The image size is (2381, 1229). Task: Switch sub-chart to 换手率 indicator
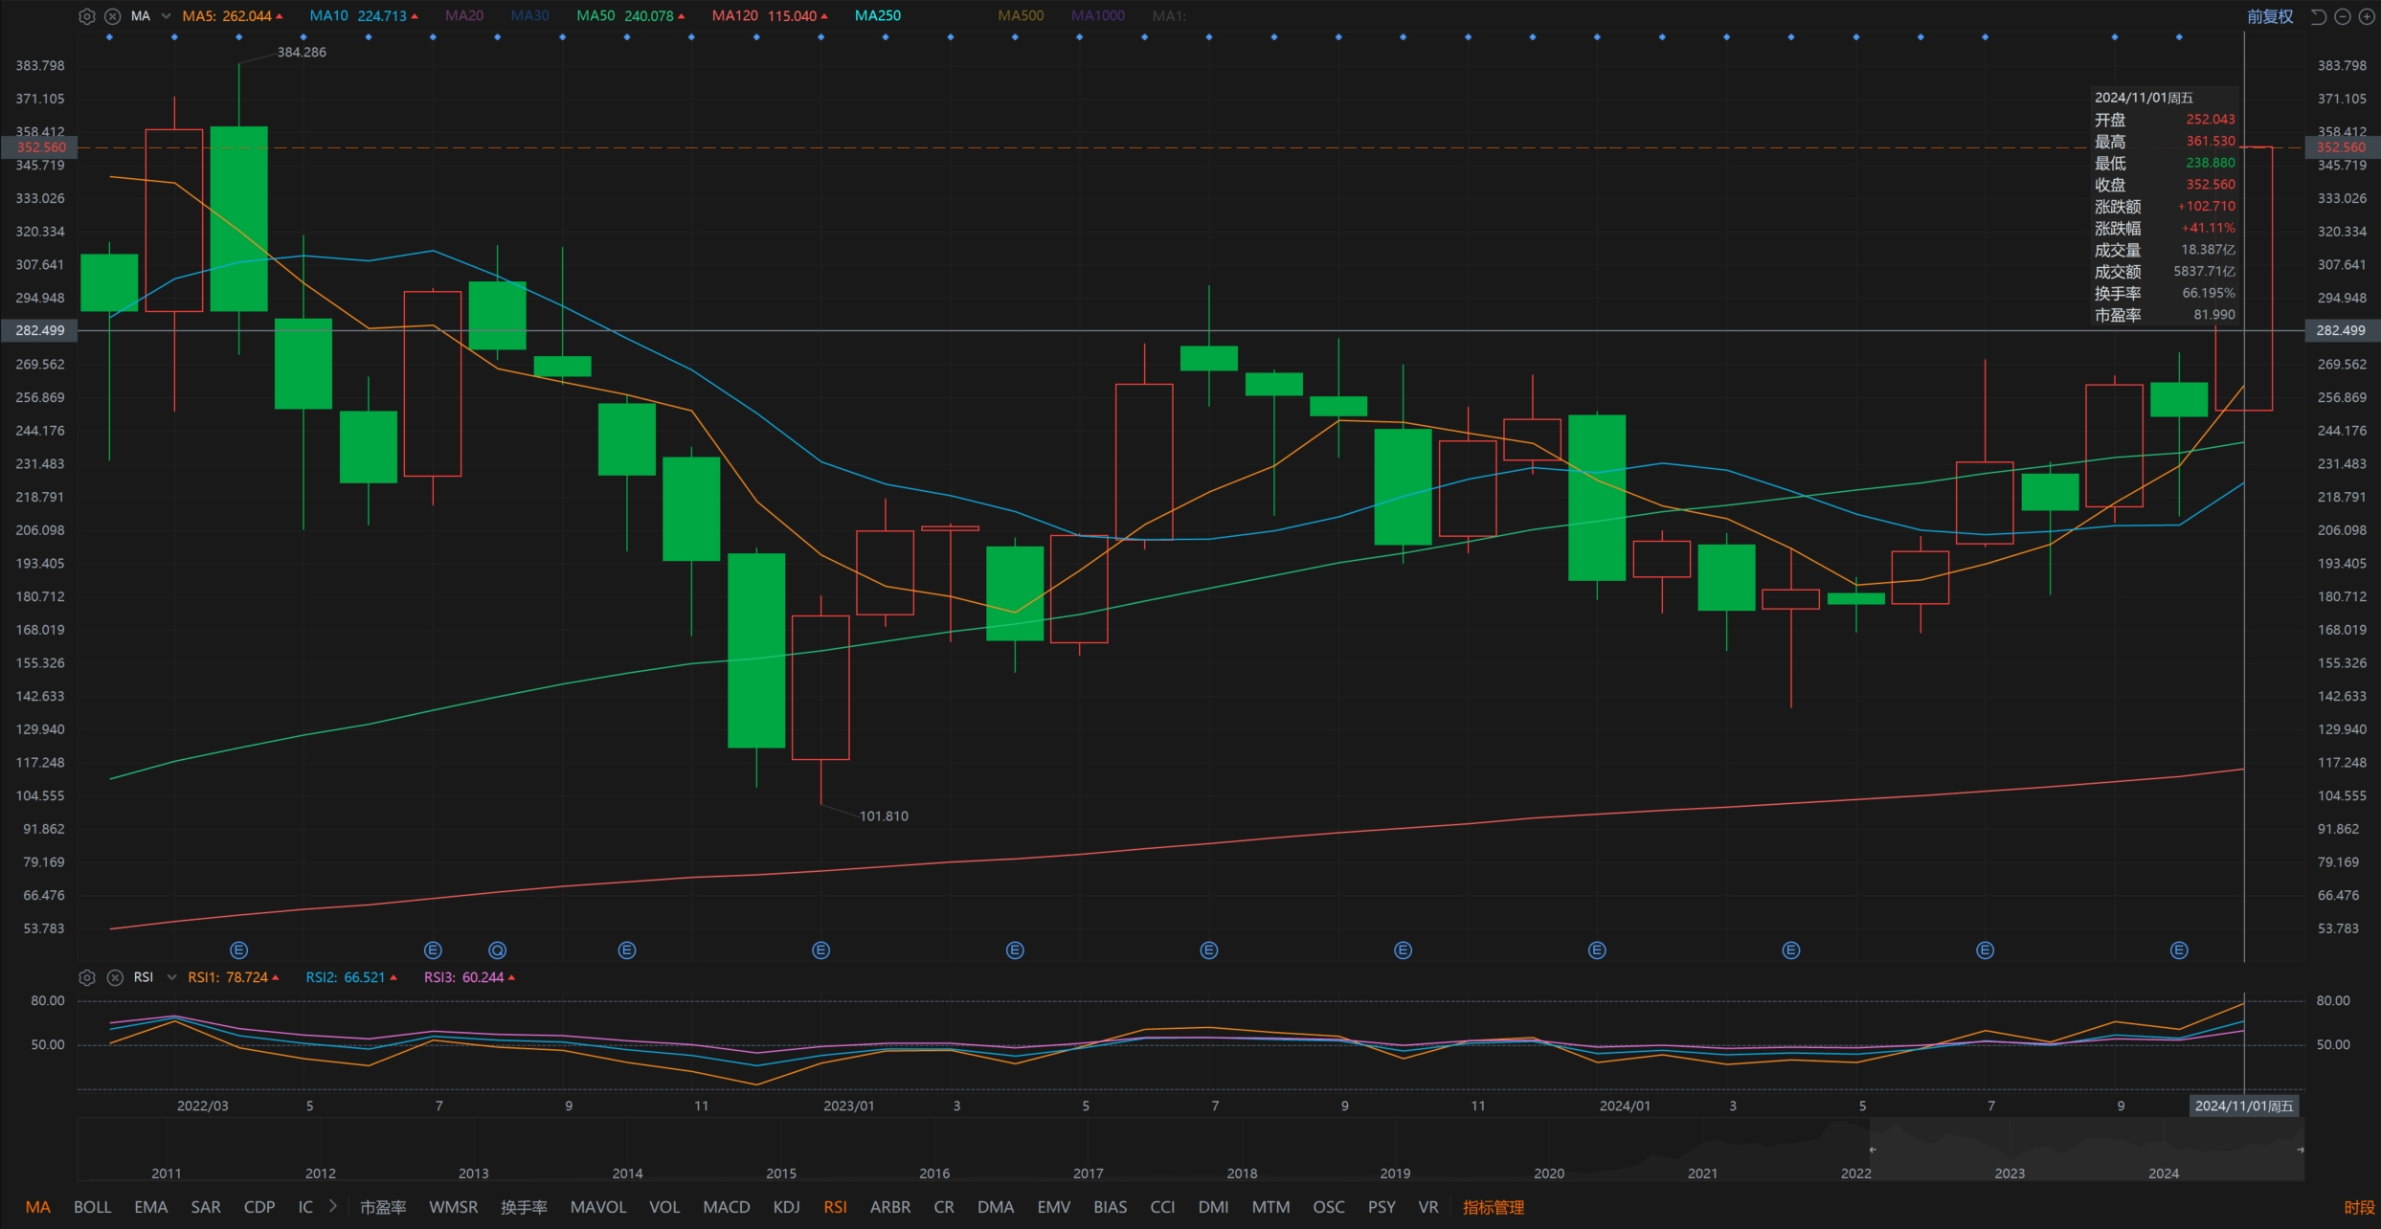tap(524, 1207)
